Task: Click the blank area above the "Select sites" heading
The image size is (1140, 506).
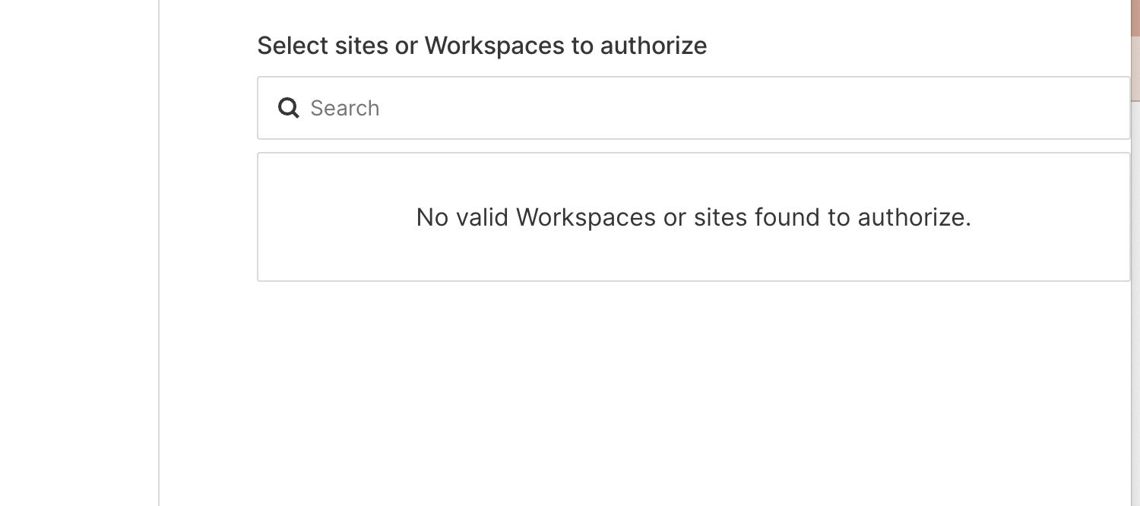Action: pyautogui.click(x=644, y=14)
